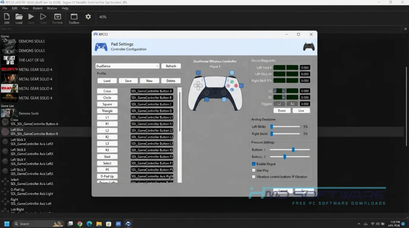Image resolution: width=409 pixels, height=228 pixels.
Task: Click the Triangle mapping button
Action: [x=107, y=111]
